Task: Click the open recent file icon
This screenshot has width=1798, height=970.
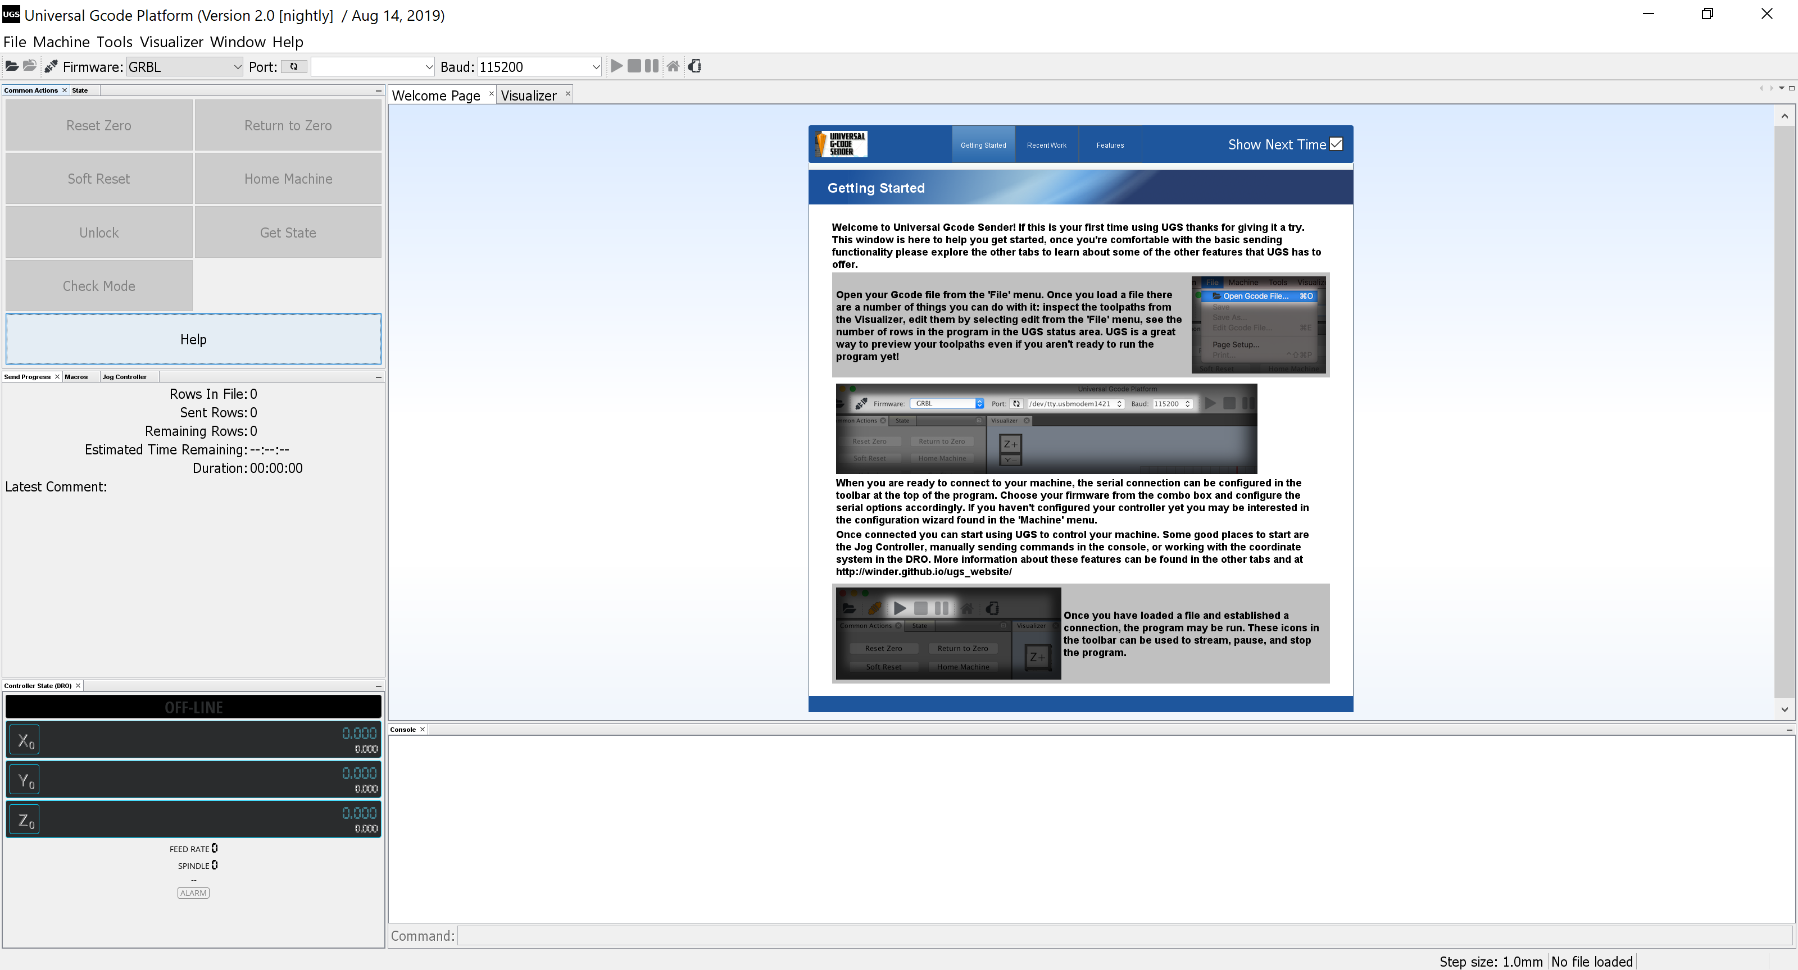Action: point(29,66)
